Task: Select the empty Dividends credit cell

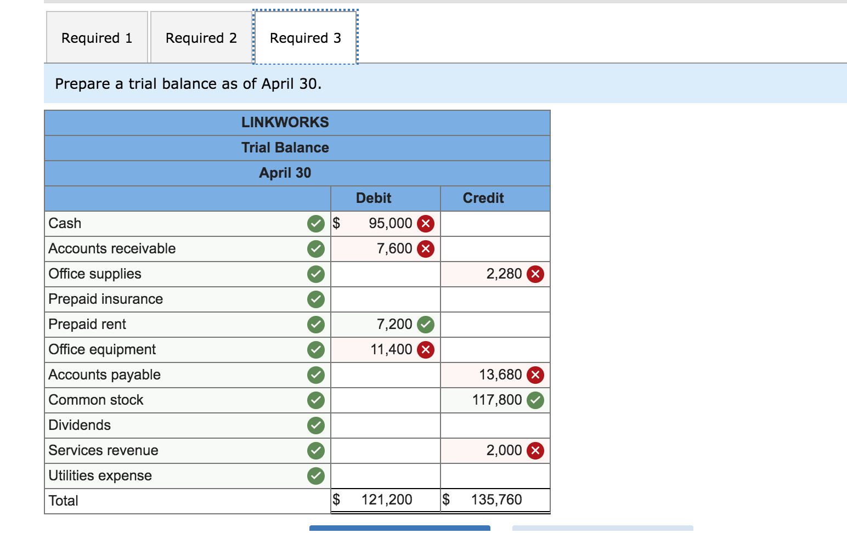Action: point(495,426)
